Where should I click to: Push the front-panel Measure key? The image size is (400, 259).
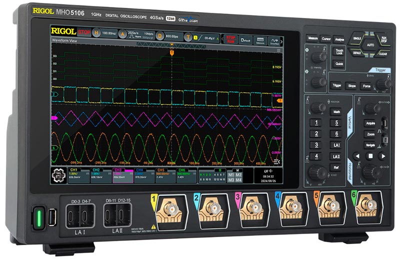tap(313, 38)
